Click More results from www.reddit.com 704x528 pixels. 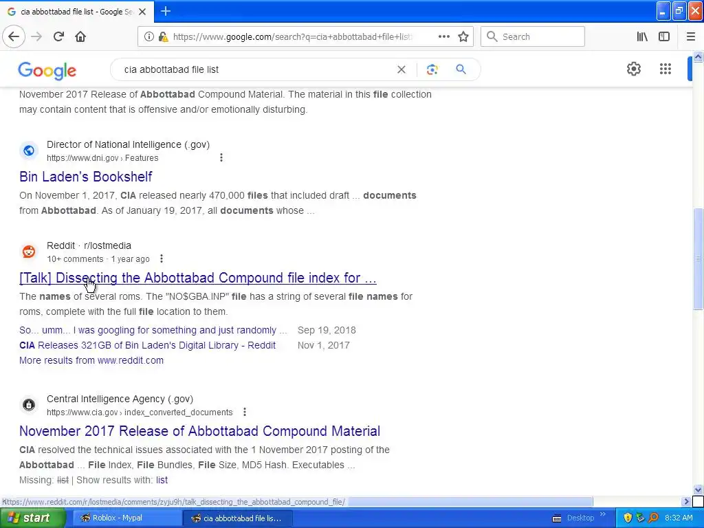click(91, 360)
